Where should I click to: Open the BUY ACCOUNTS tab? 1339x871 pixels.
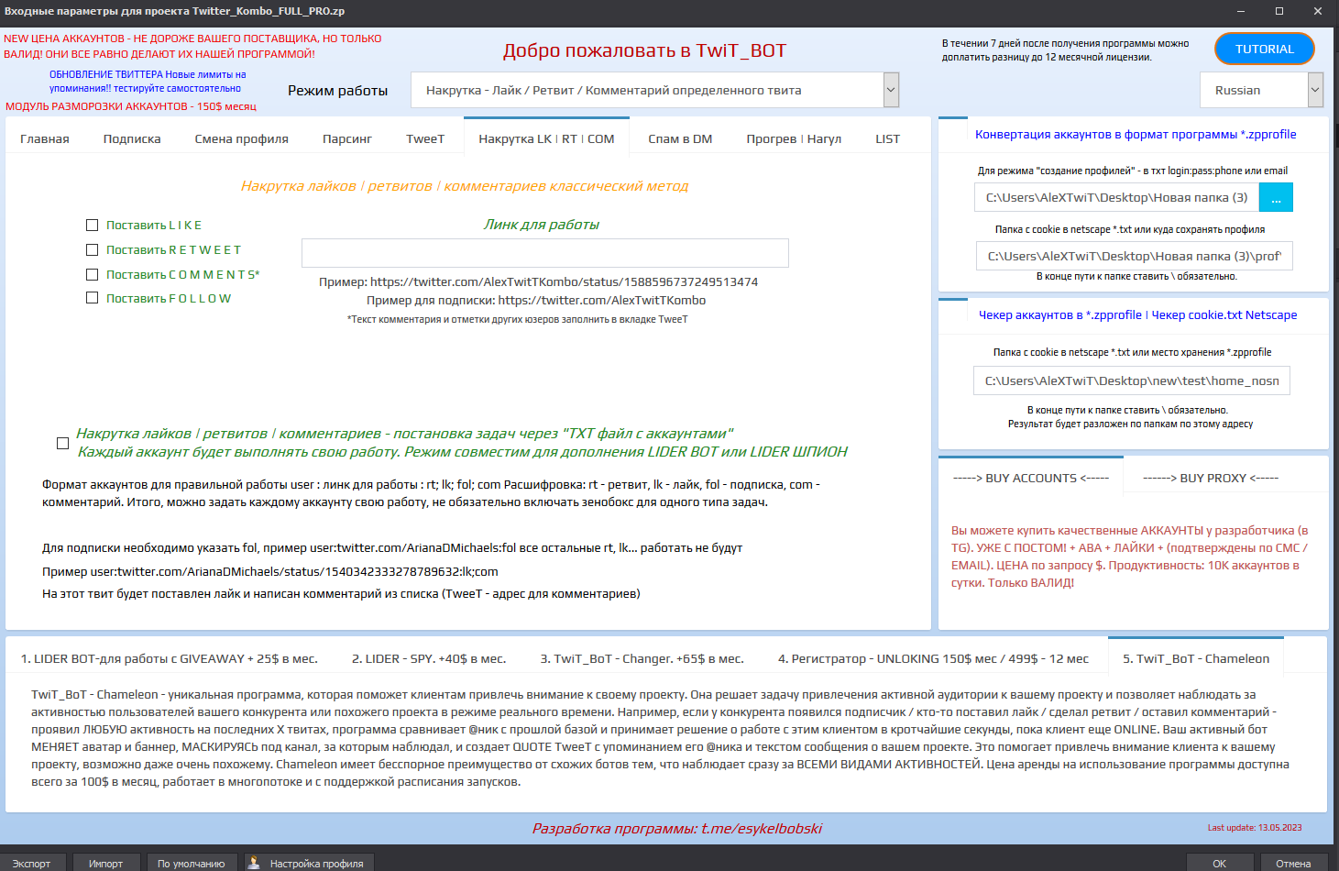point(1031,478)
